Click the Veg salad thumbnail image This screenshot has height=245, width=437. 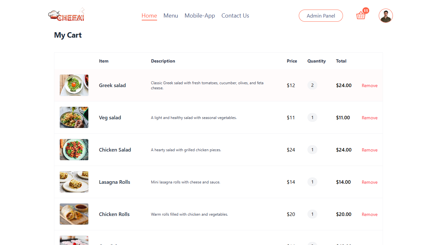74,117
